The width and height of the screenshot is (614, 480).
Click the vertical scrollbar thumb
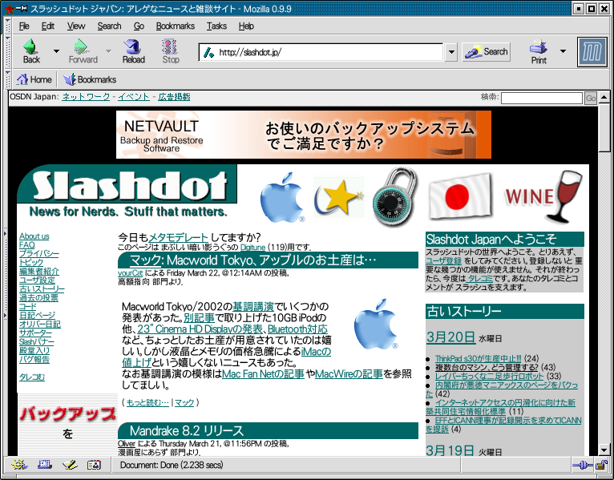coord(604,126)
